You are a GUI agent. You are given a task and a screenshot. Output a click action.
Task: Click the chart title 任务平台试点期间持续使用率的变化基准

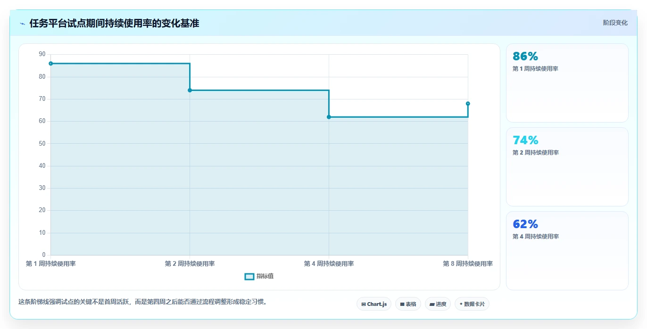pos(114,23)
